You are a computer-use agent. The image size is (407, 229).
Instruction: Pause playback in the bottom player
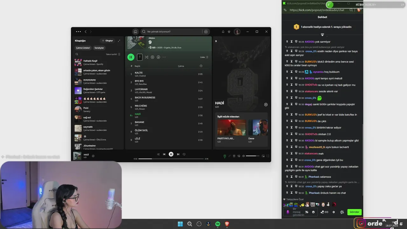coord(171,154)
